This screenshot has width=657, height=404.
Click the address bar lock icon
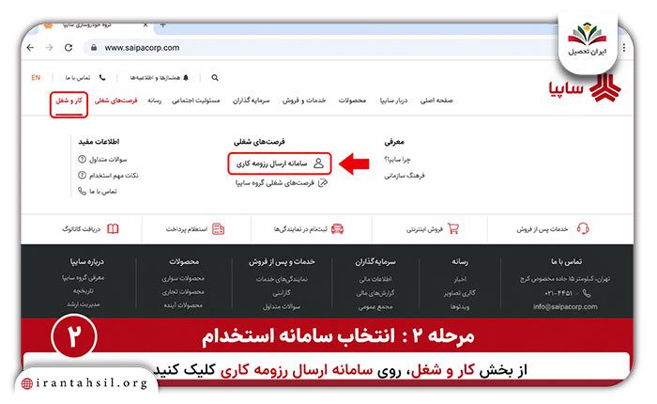[94, 48]
